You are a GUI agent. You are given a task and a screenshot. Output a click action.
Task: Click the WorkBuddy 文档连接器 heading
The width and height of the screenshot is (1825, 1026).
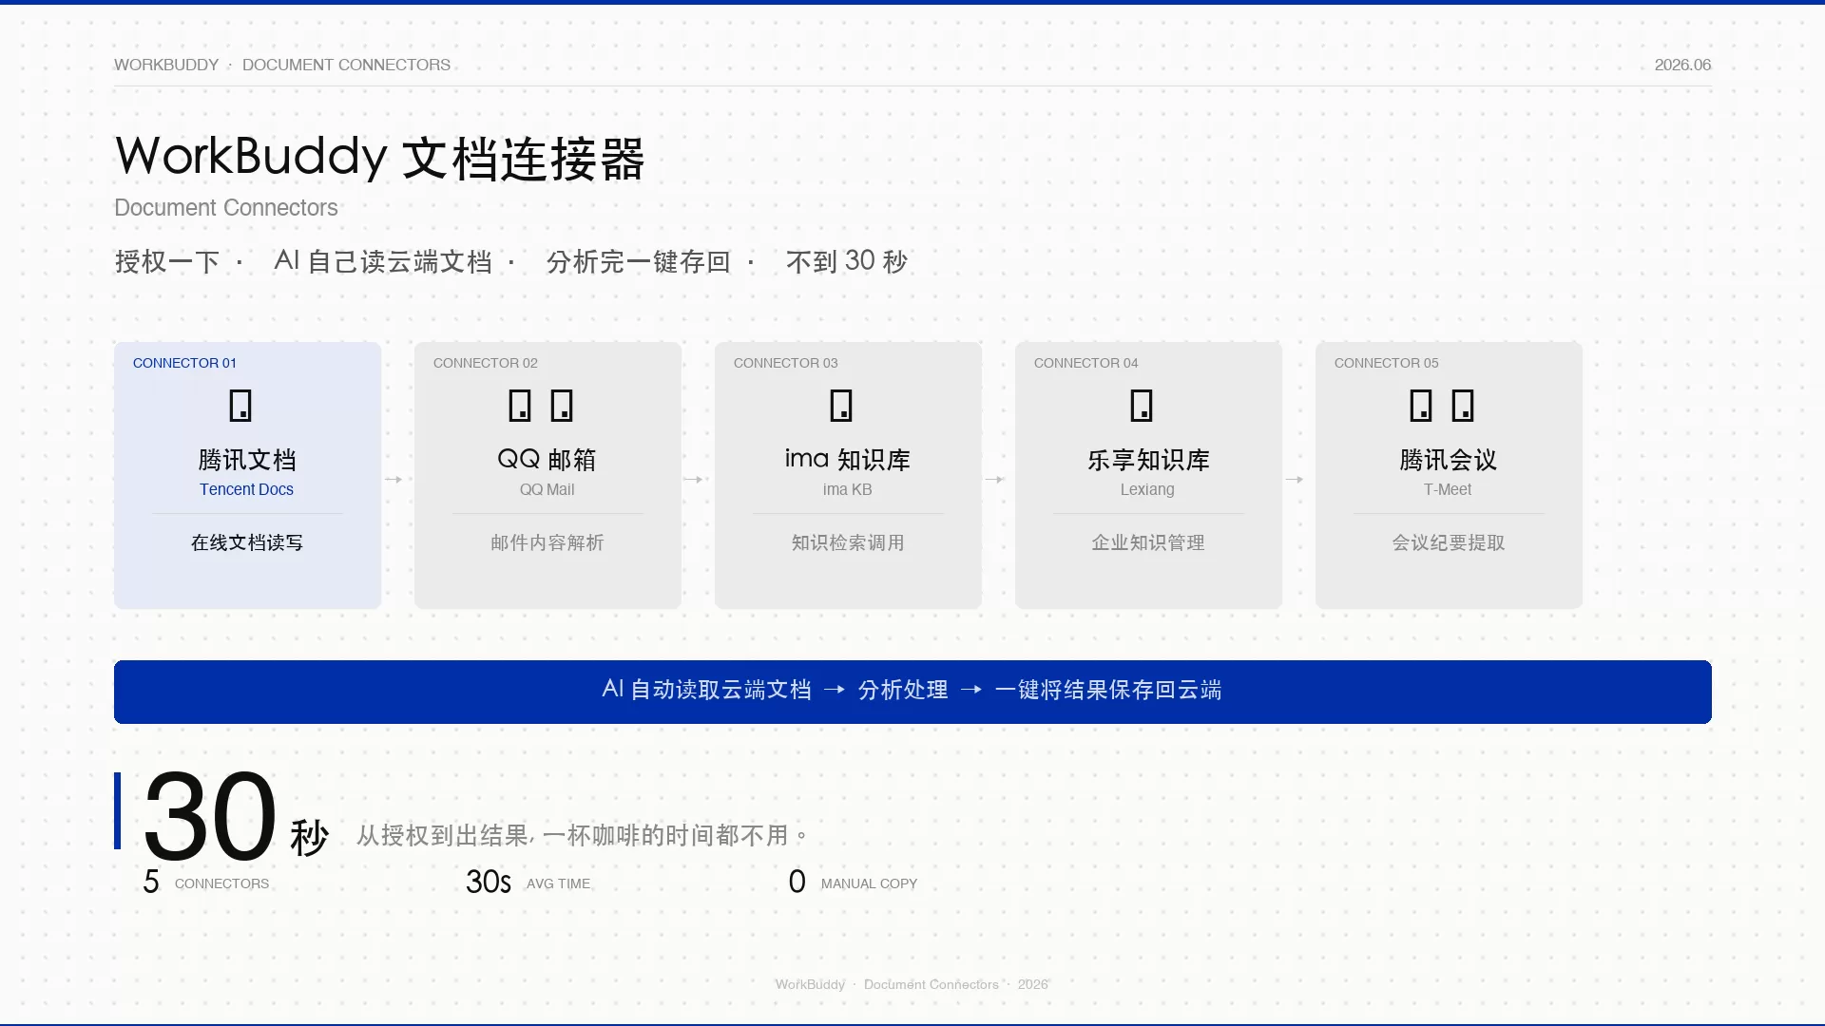click(x=380, y=157)
